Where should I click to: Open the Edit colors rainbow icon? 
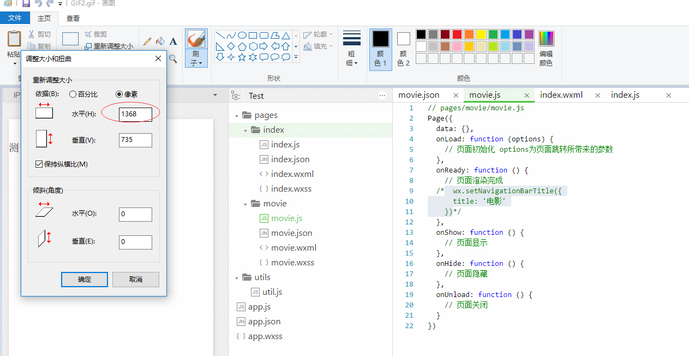(x=546, y=39)
